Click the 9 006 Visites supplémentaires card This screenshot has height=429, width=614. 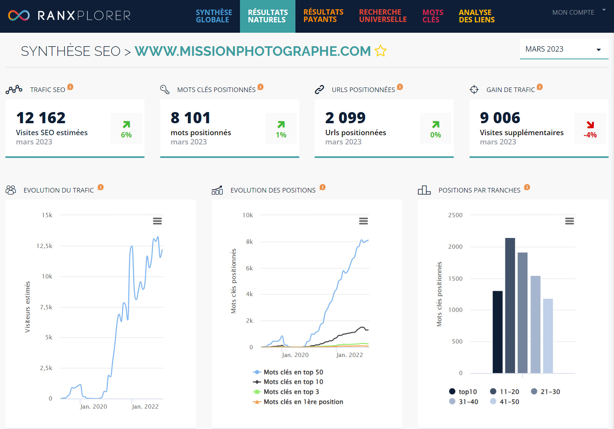tap(539, 128)
